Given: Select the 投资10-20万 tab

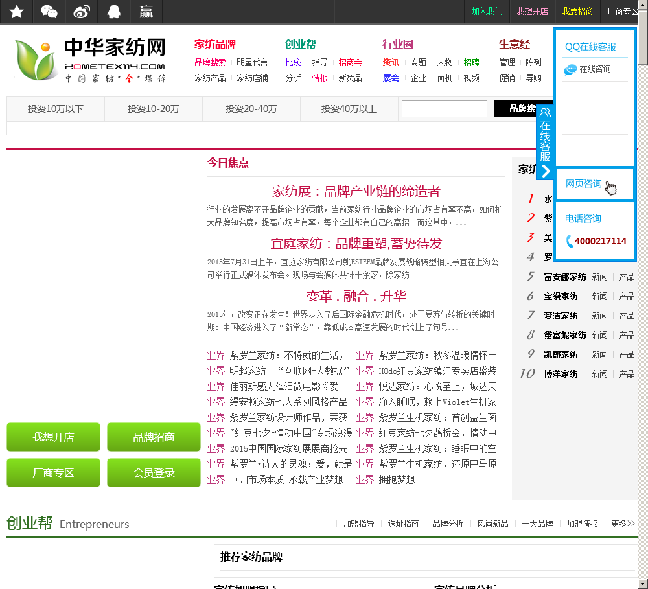Looking at the screenshot, I should tap(154, 109).
